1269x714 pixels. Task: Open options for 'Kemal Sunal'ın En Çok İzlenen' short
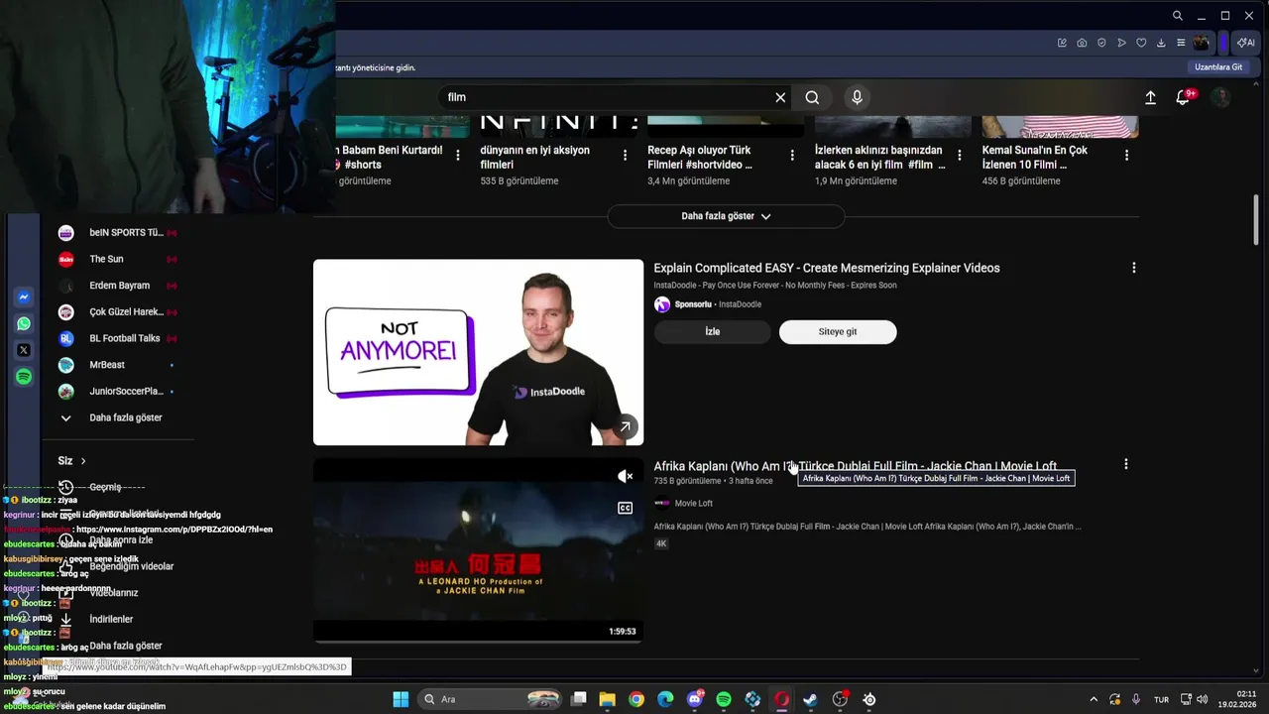1126,155
